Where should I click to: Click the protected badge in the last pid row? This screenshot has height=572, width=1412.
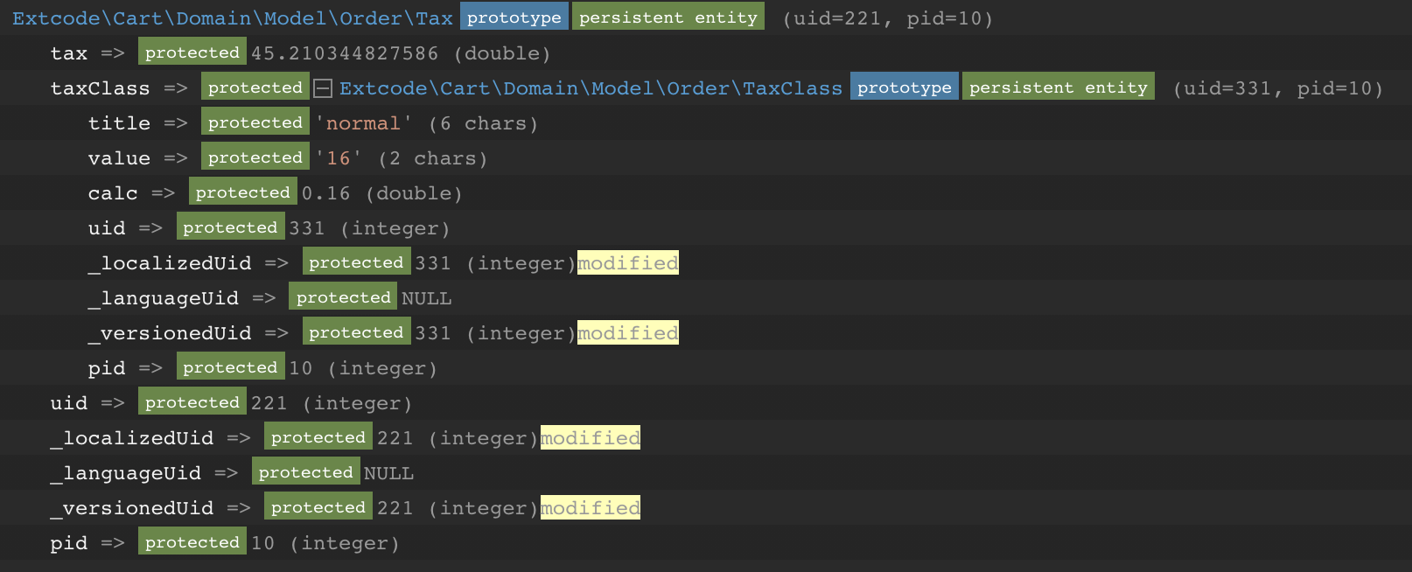tap(192, 541)
